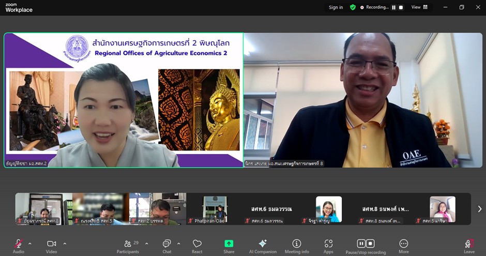
Task: Open the Chat panel
Action: coord(167,245)
